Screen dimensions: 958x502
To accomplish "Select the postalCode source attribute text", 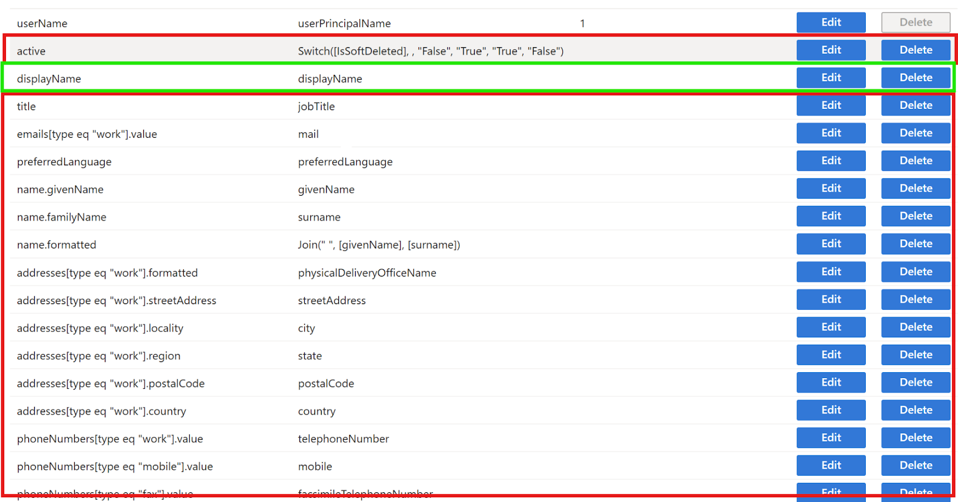I will pyautogui.click(x=326, y=384).
